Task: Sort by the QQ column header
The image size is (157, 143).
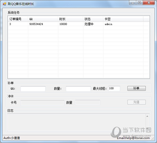Action: tap(43, 19)
